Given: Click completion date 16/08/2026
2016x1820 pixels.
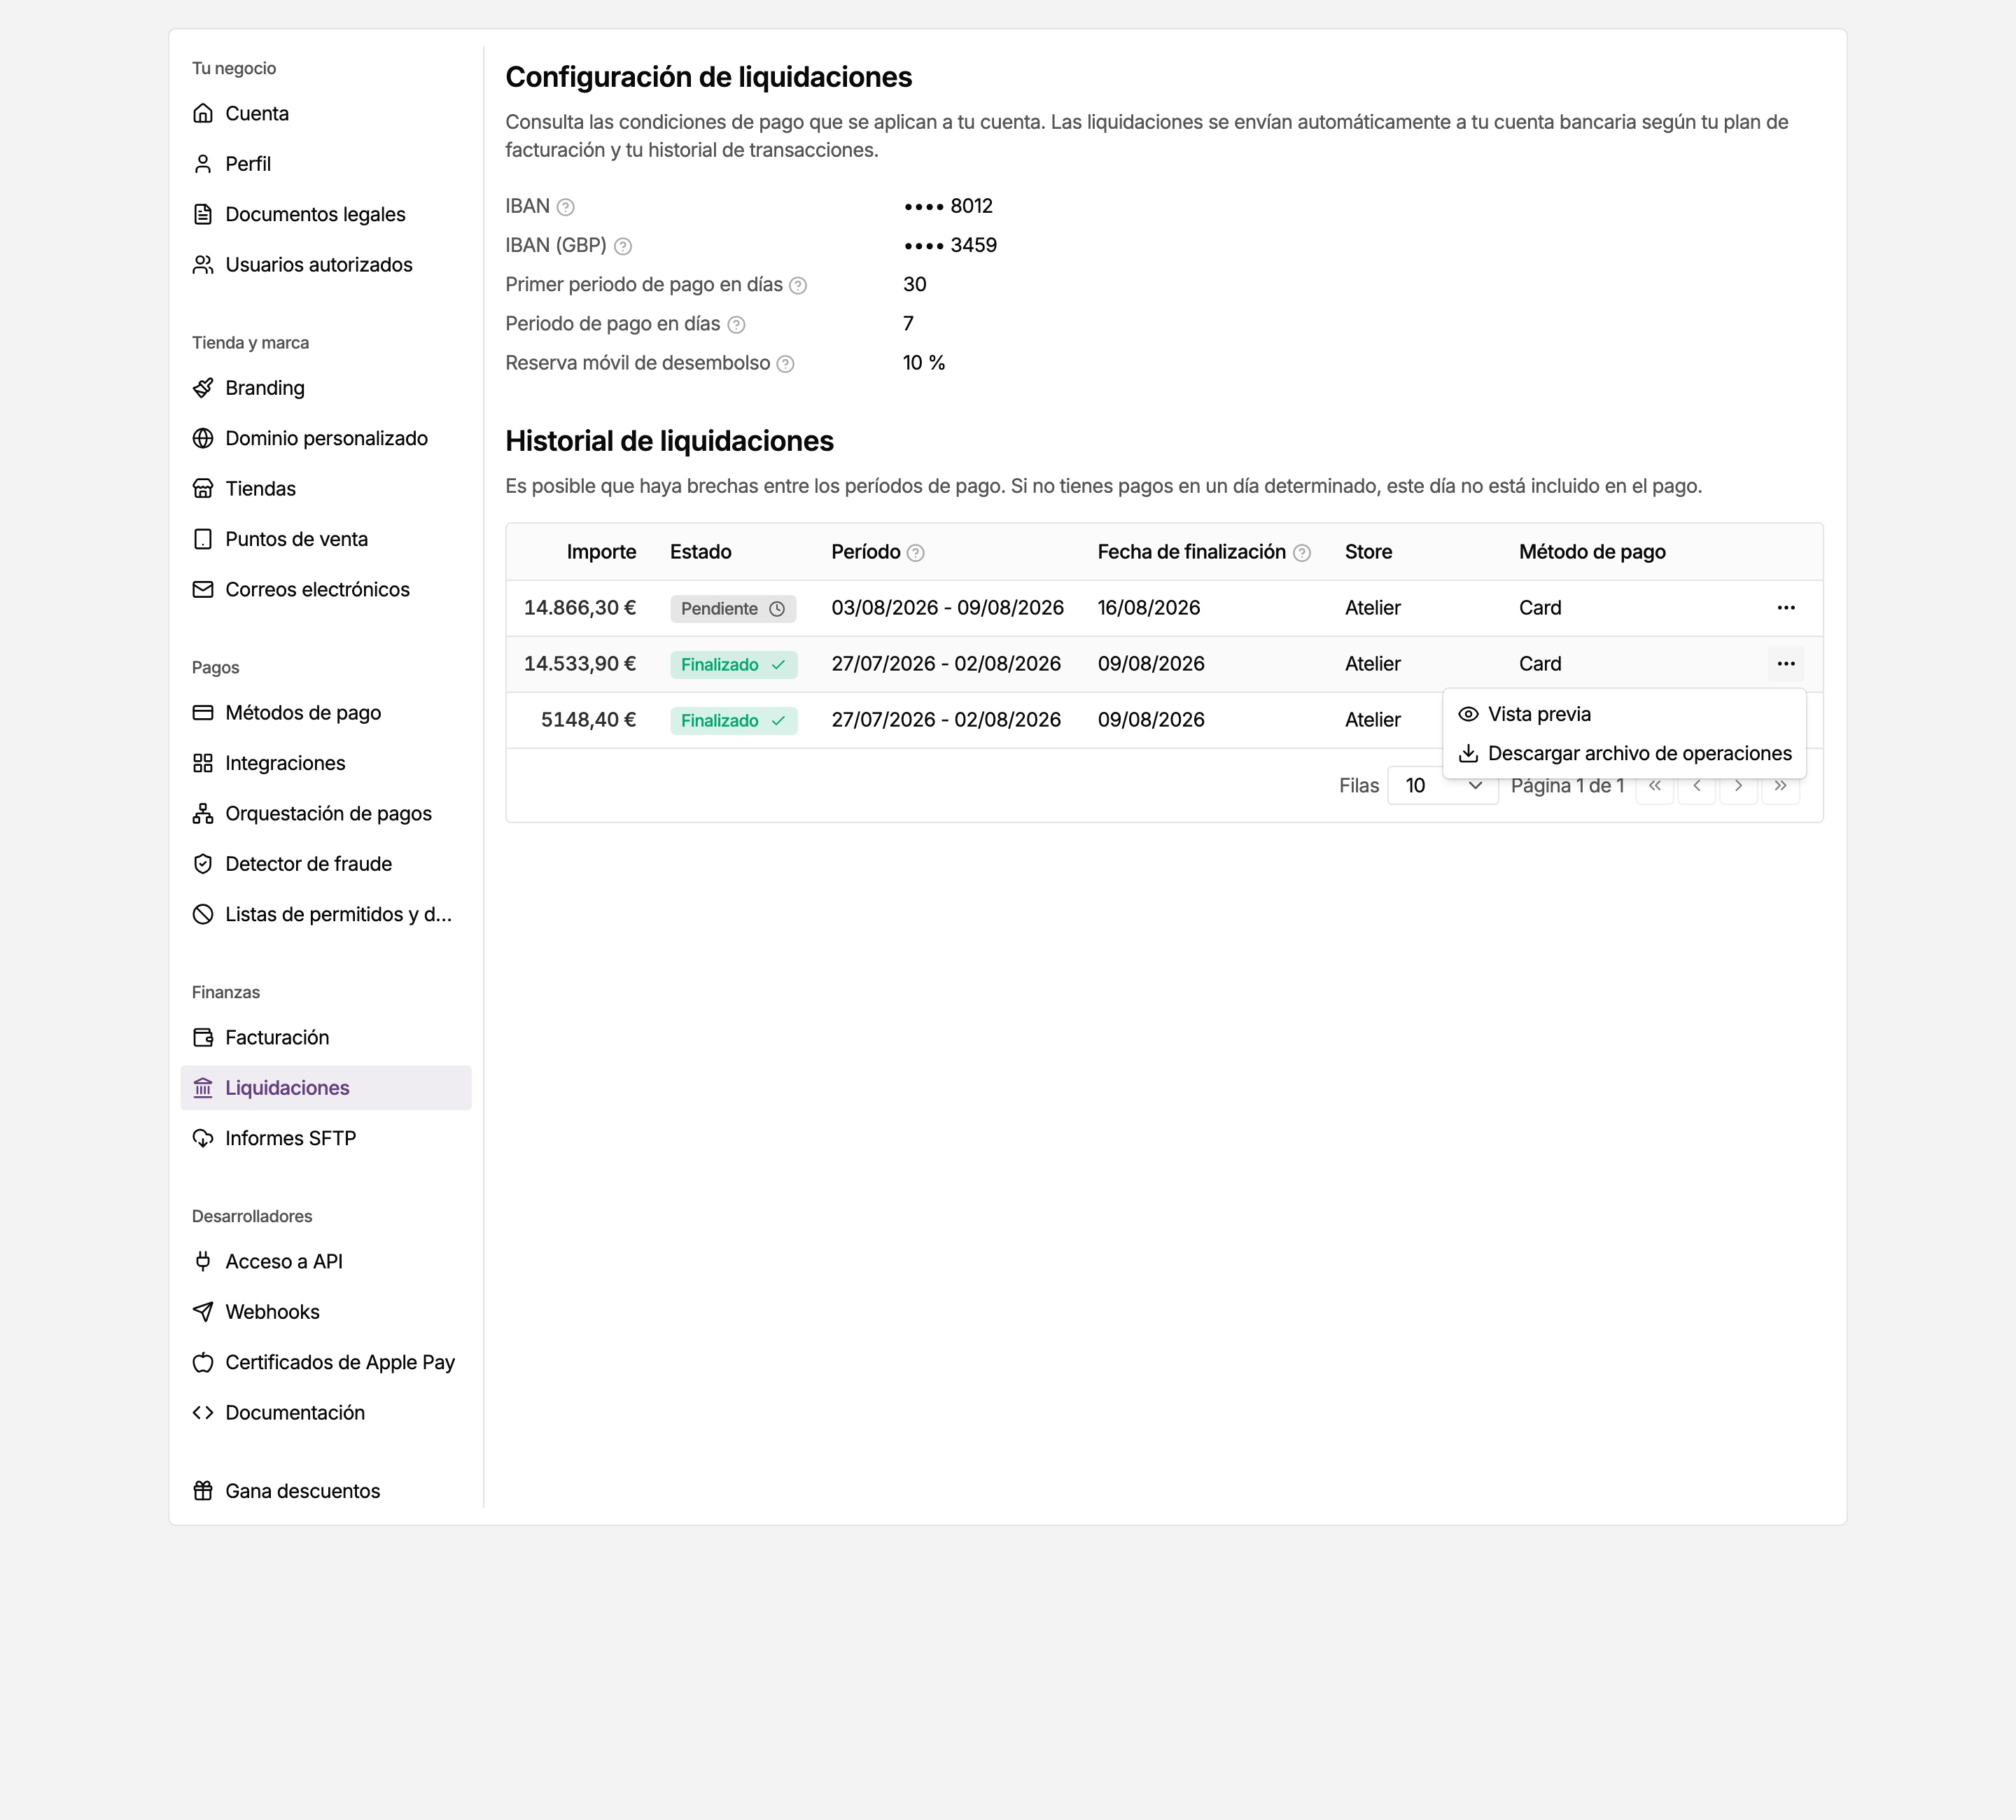Looking at the screenshot, I should [1148, 608].
